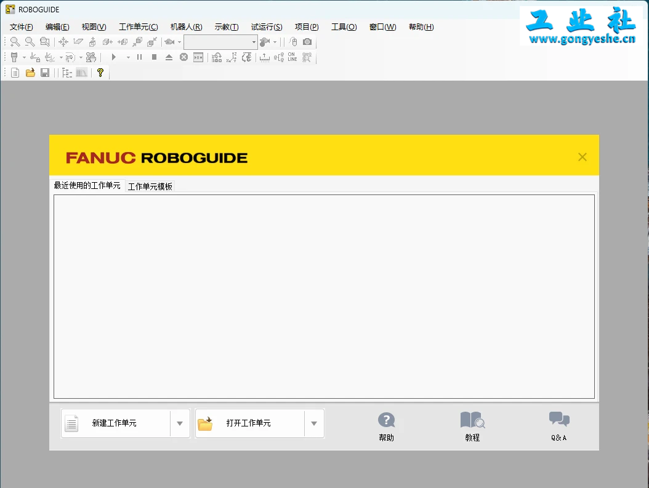Show the cell browser tree icon
The width and height of the screenshot is (649, 488).
(67, 73)
